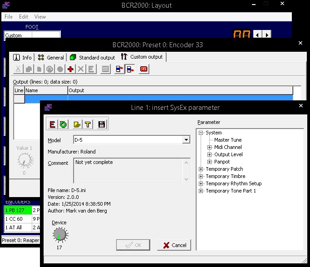Click the X delete line icon

point(81,69)
